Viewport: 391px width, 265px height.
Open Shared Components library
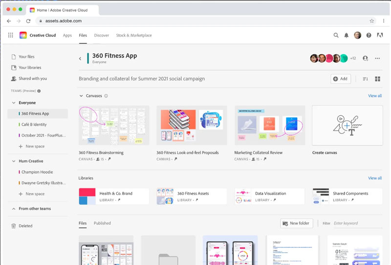[x=348, y=197]
